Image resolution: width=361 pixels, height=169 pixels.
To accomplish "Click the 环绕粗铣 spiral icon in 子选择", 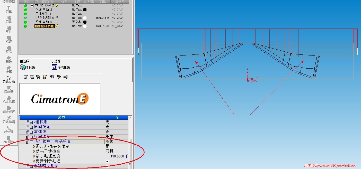I will pyautogui.click(x=54, y=67).
